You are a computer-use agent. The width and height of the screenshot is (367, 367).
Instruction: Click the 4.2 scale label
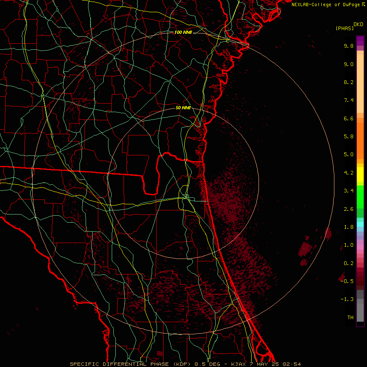pyautogui.click(x=349, y=173)
